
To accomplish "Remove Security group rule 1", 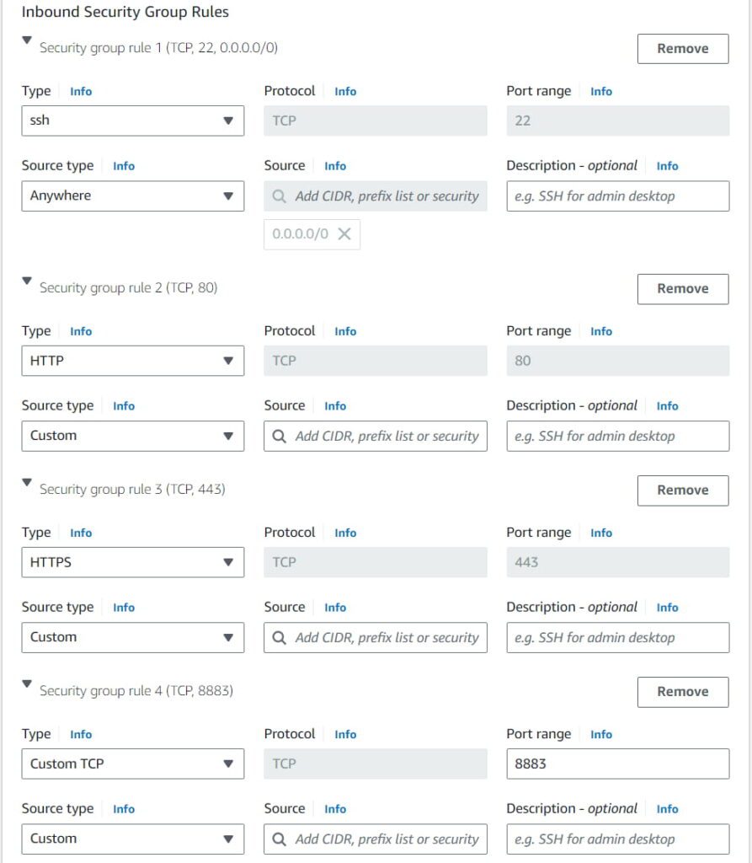I will point(682,48).
